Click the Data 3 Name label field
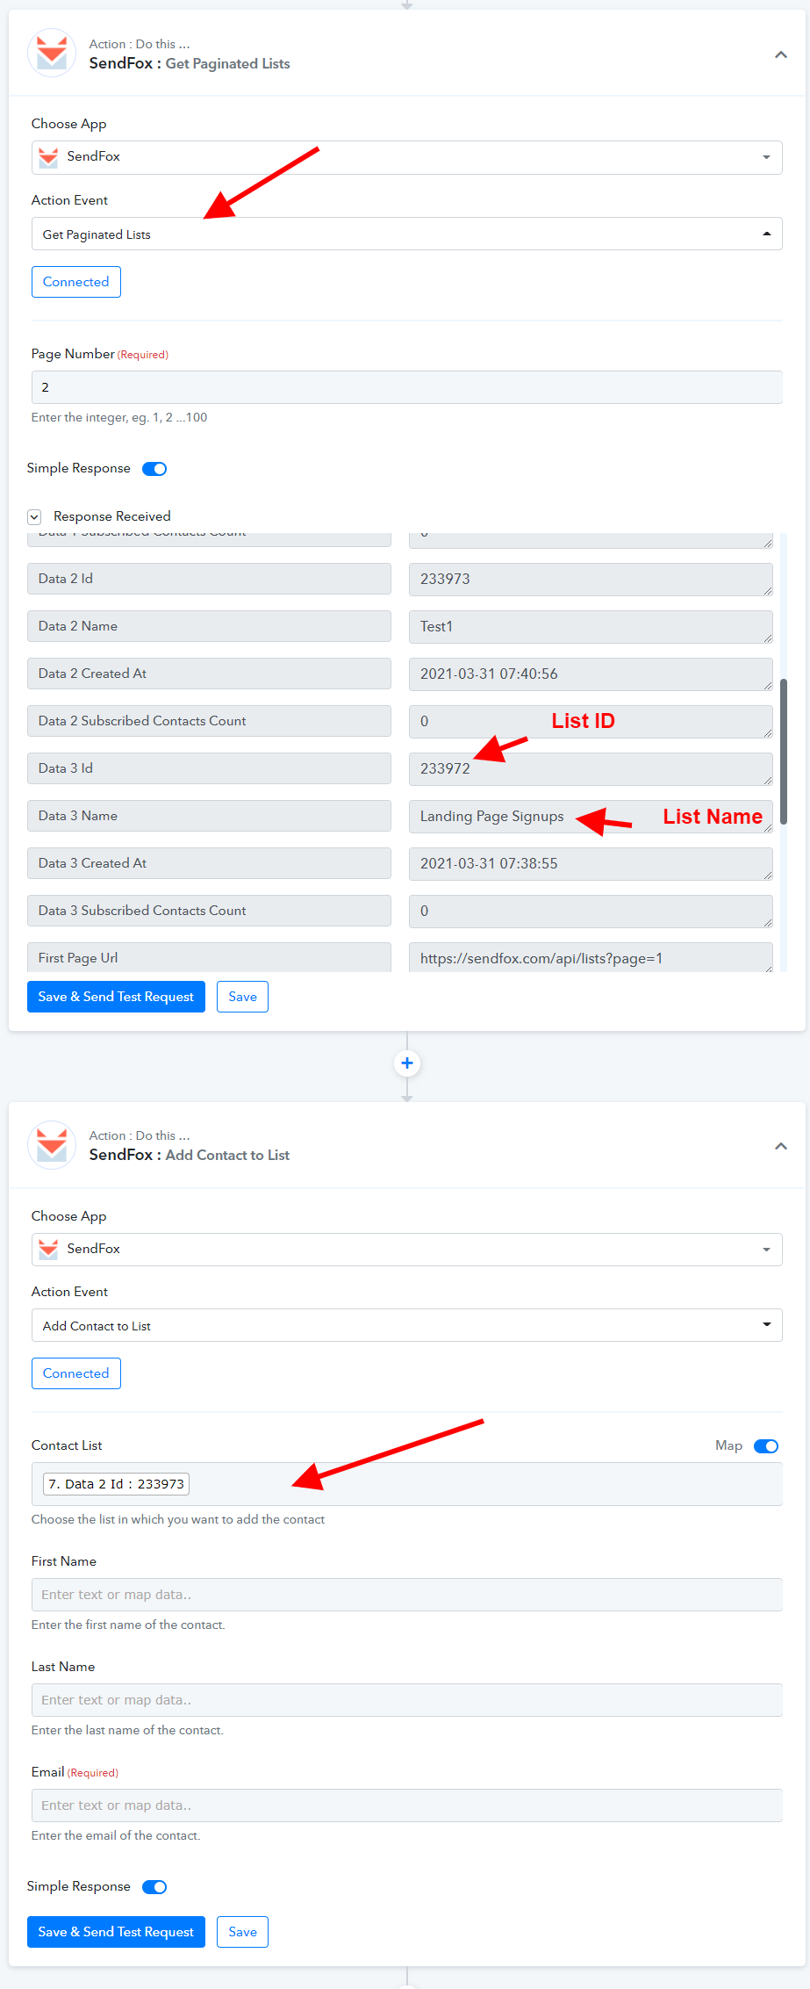810x1989 pixels. pos(209,816)
